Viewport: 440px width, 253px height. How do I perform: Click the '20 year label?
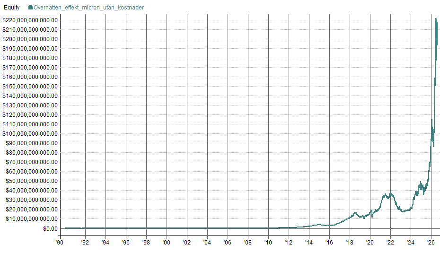370,242
